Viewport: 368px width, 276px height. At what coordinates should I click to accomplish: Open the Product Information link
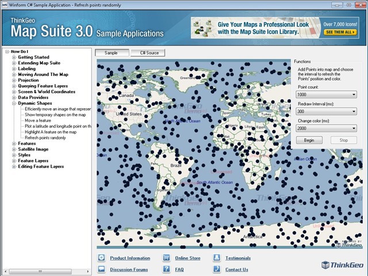pyautogui.click(x=130, y=258)
